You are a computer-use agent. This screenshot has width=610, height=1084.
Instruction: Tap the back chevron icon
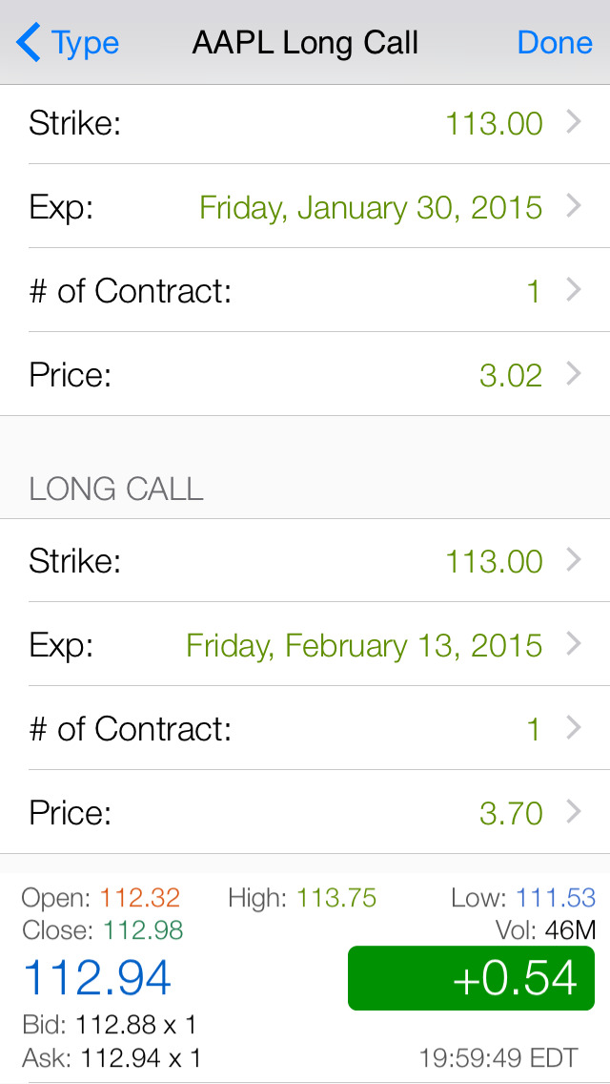pos(29,43)
